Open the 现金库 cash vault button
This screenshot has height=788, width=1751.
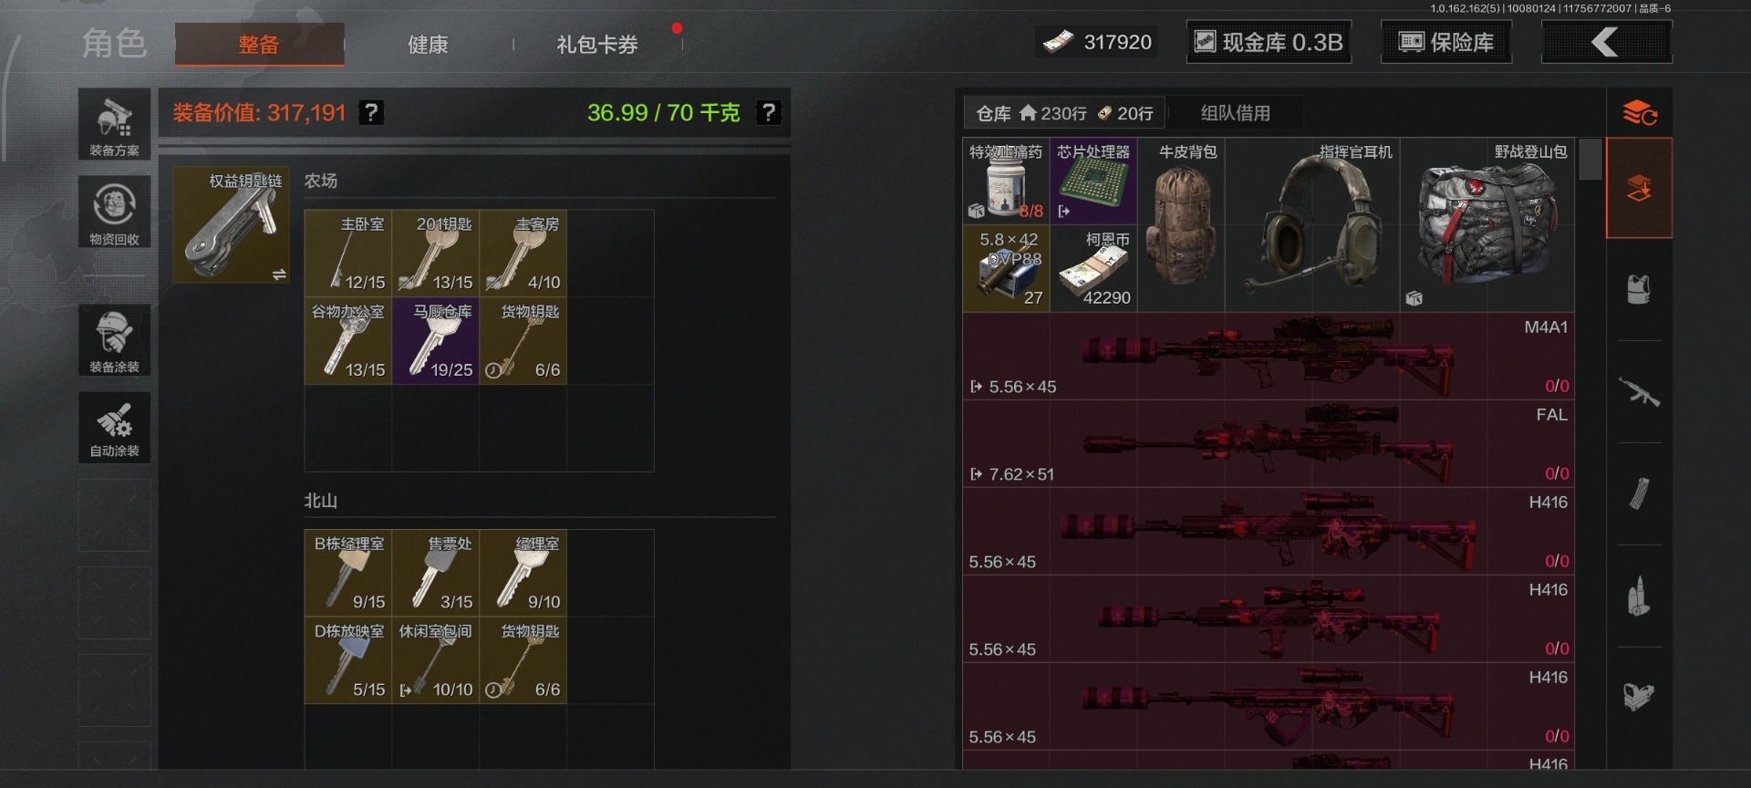pyautogui.click(x=1269, y=42)
